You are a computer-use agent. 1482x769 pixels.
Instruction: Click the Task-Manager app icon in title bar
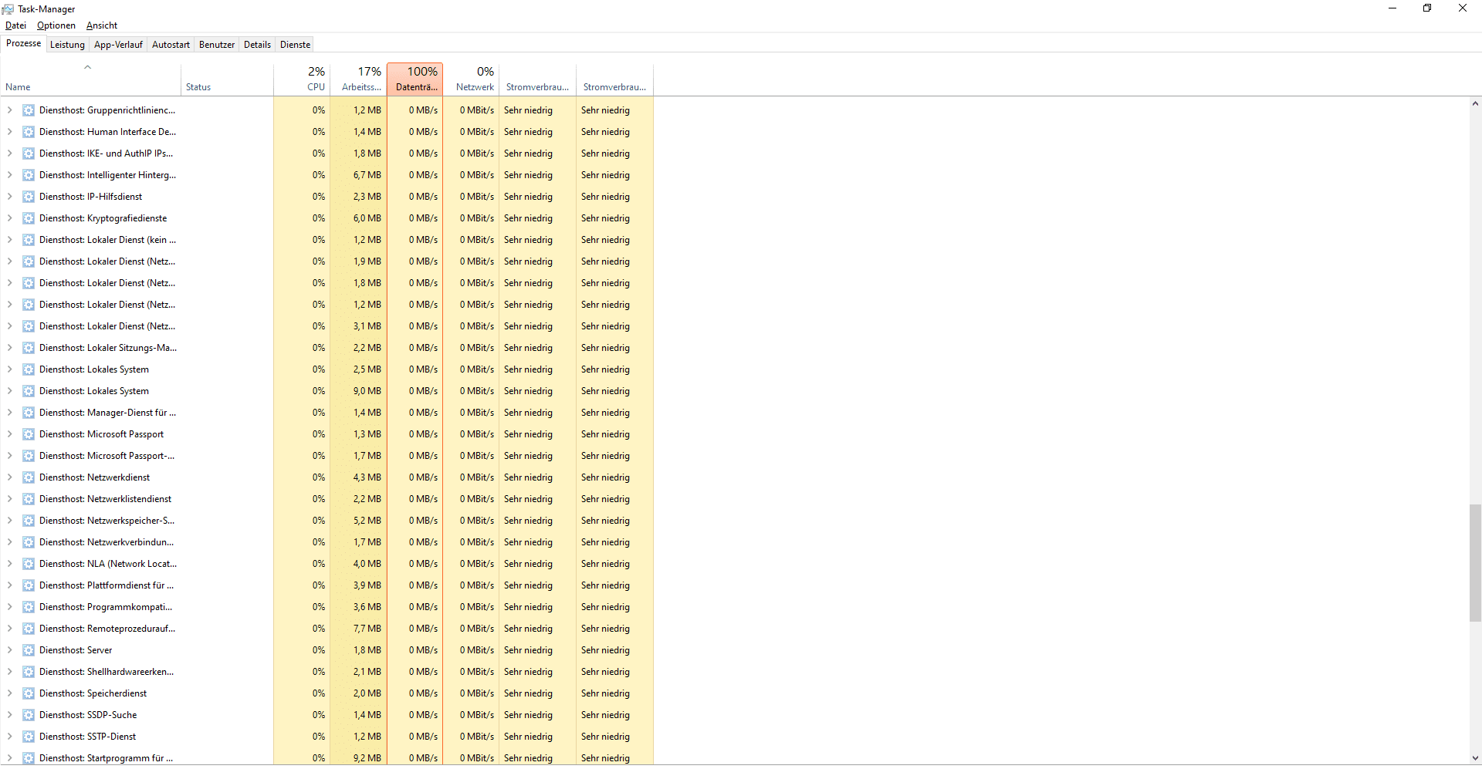(8, 8)
